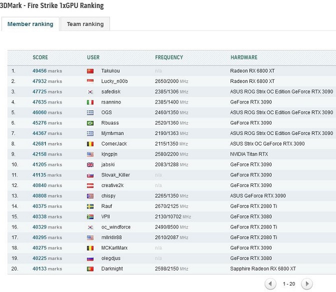Click Sapphire Radeon RX 6800 XT hardware
The image size is (336, 292).
coord(263,269)
